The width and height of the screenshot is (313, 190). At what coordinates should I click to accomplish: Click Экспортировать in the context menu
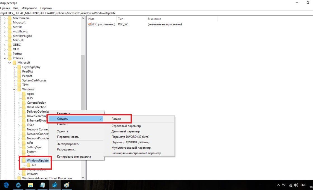[68, 144]
